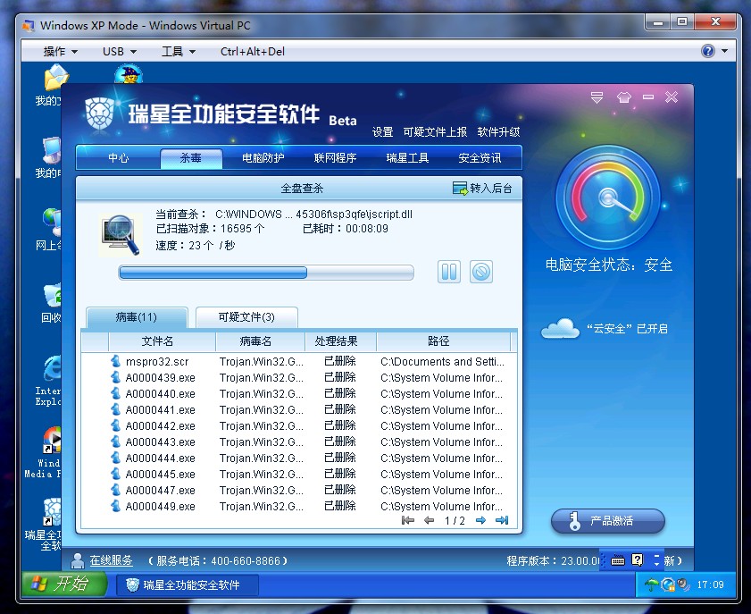Select the 杀毒 tab
Image resolution: width=751 pixels, height=614 pixels.
[x=190, y=158]
